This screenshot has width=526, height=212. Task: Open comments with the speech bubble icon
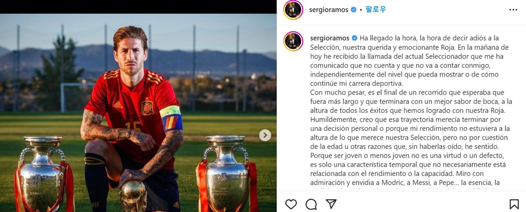(311, 204)
